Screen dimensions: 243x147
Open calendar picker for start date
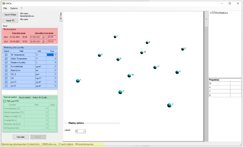[x=44, y=37]
